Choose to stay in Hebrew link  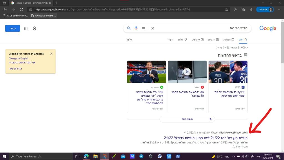[22, 62]
